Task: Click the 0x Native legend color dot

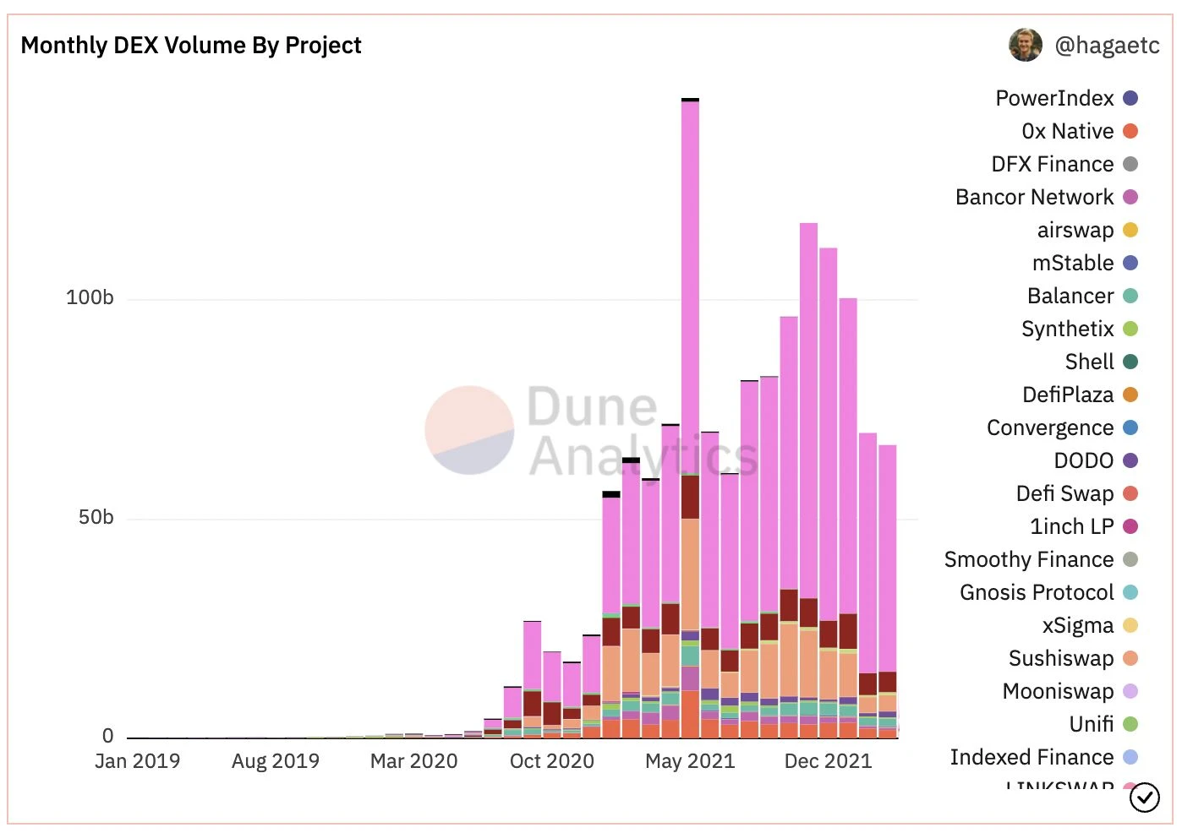Action: pyautogui.click(x=1130, y=132)
